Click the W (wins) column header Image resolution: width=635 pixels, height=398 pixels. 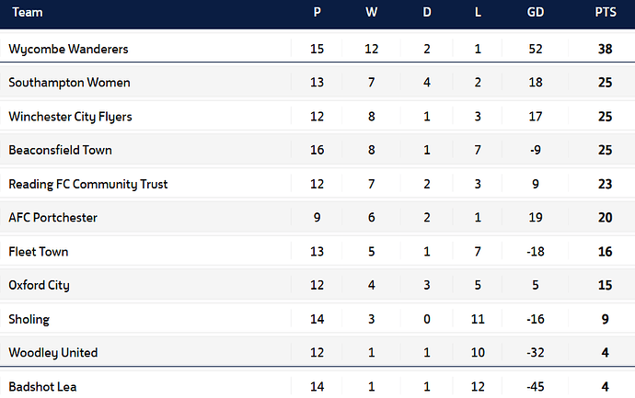point(372,14)
